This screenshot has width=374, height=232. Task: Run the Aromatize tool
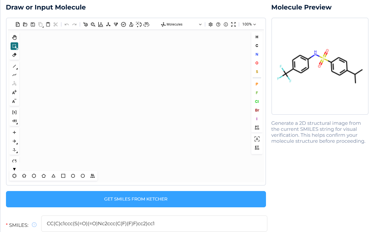85,24
